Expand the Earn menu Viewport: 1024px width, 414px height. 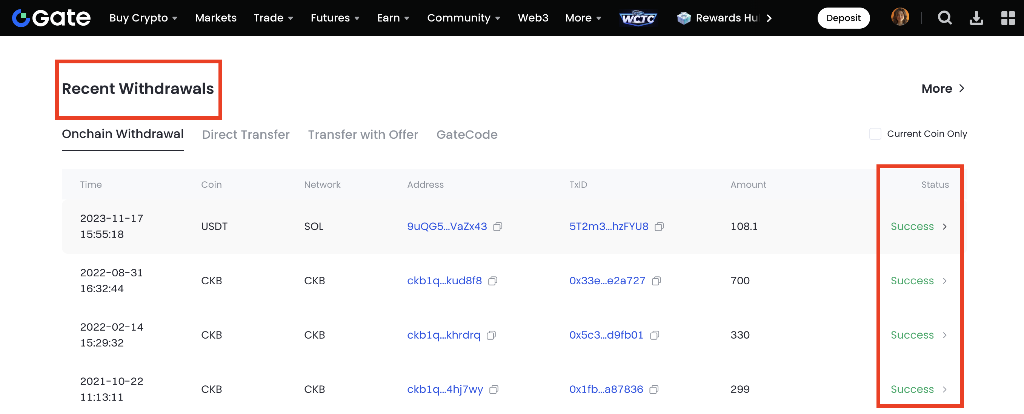click(x=393, y=18)
